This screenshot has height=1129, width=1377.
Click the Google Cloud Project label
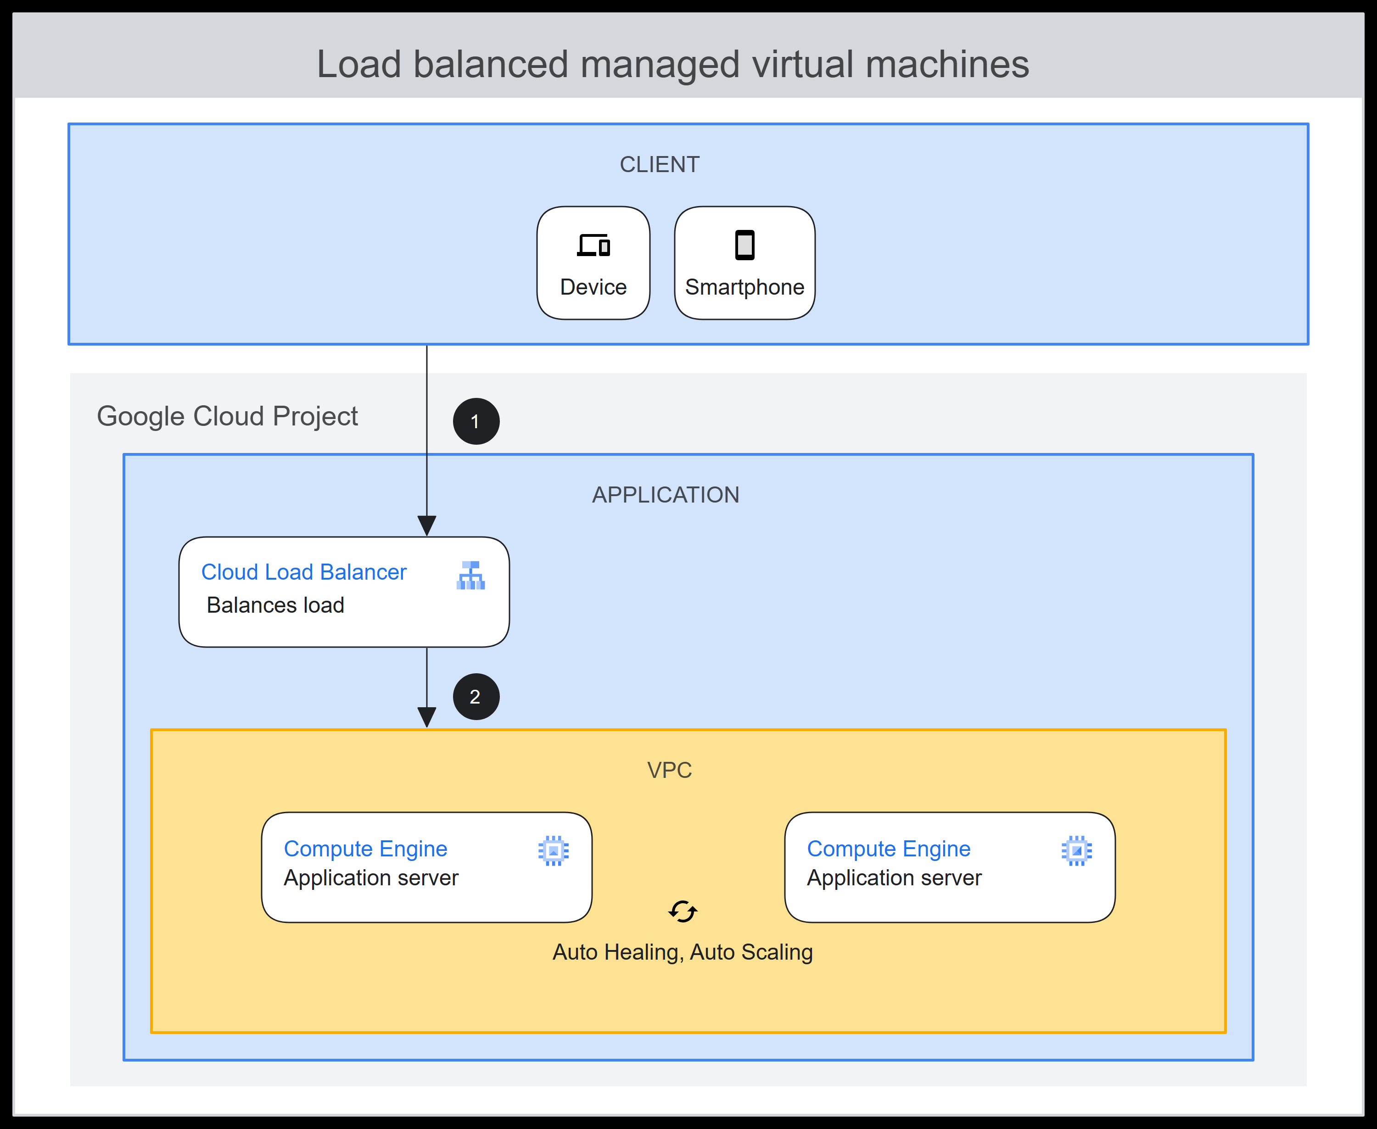(x=227, y=416)
